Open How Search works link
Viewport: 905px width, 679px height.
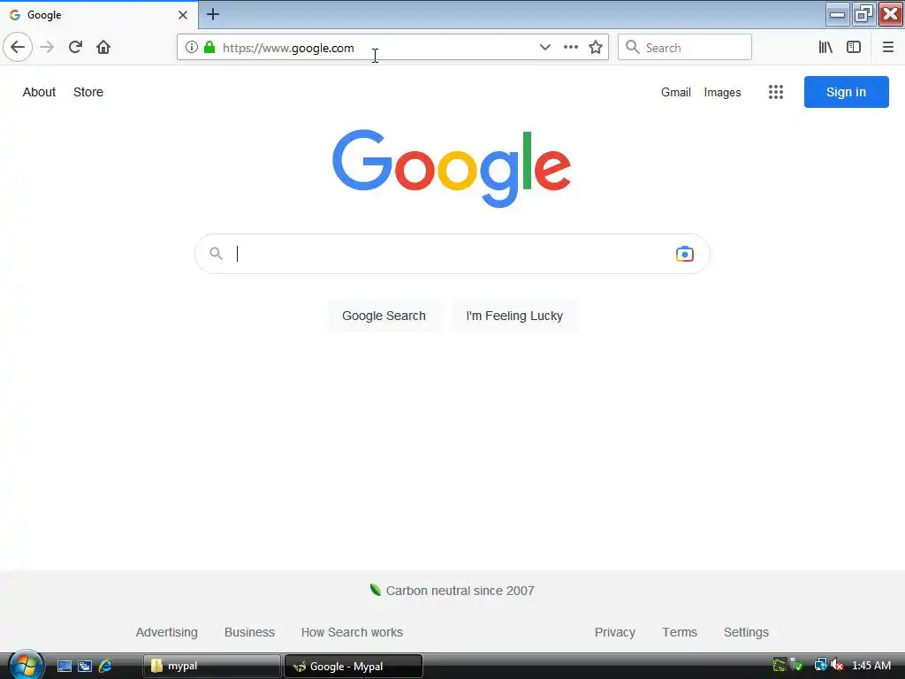(x=352, y=632)
